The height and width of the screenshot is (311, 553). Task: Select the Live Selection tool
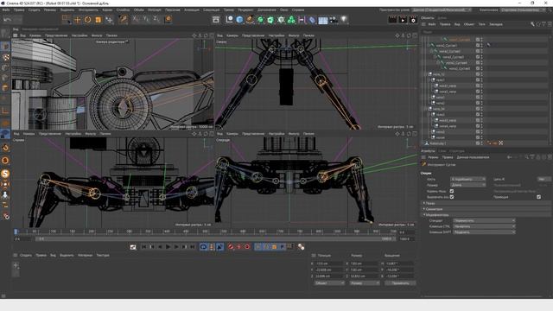pos(66,20)
